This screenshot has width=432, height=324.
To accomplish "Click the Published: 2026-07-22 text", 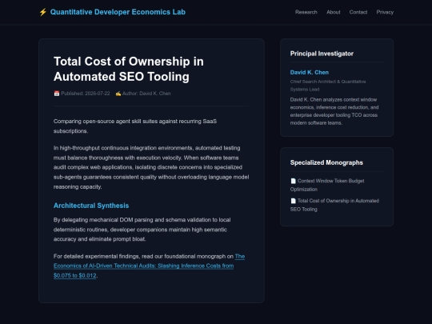I will 86,94.
